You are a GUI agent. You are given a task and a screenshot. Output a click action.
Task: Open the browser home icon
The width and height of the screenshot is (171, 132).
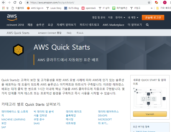point(21,3)
